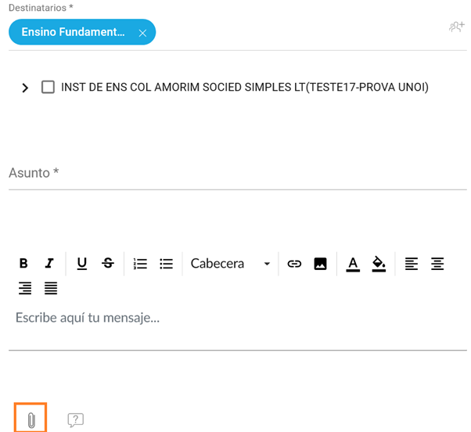Insert a bulleted list
The image size is (471, 432).
coord(166,264)
